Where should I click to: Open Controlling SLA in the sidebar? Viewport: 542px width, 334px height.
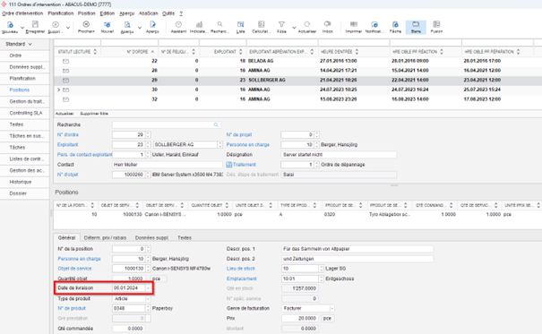(x=26, y=114)
